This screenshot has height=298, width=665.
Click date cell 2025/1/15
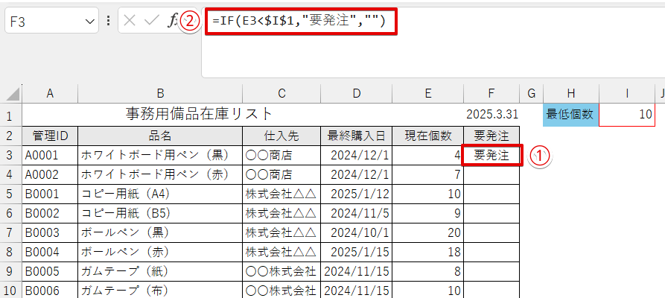pyautogui.click(x=356, y=252)
